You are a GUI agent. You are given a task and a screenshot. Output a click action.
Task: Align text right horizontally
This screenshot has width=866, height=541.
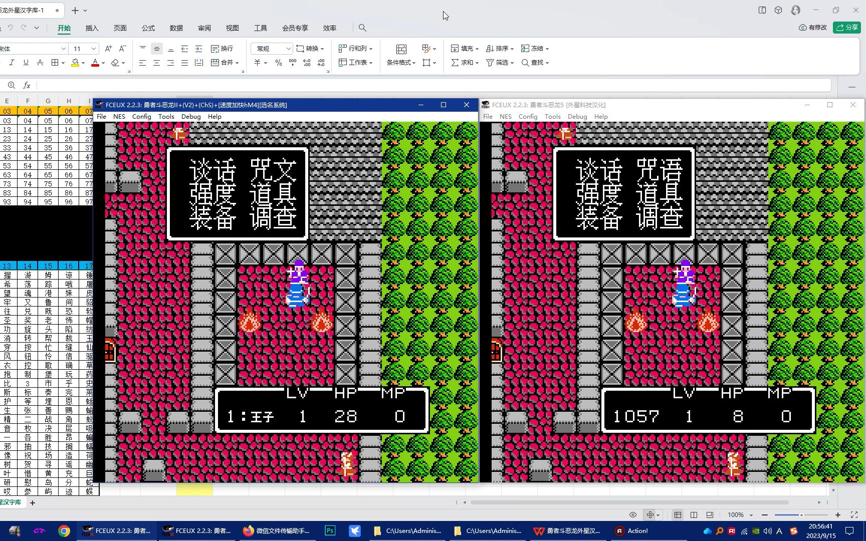(171, 63)
